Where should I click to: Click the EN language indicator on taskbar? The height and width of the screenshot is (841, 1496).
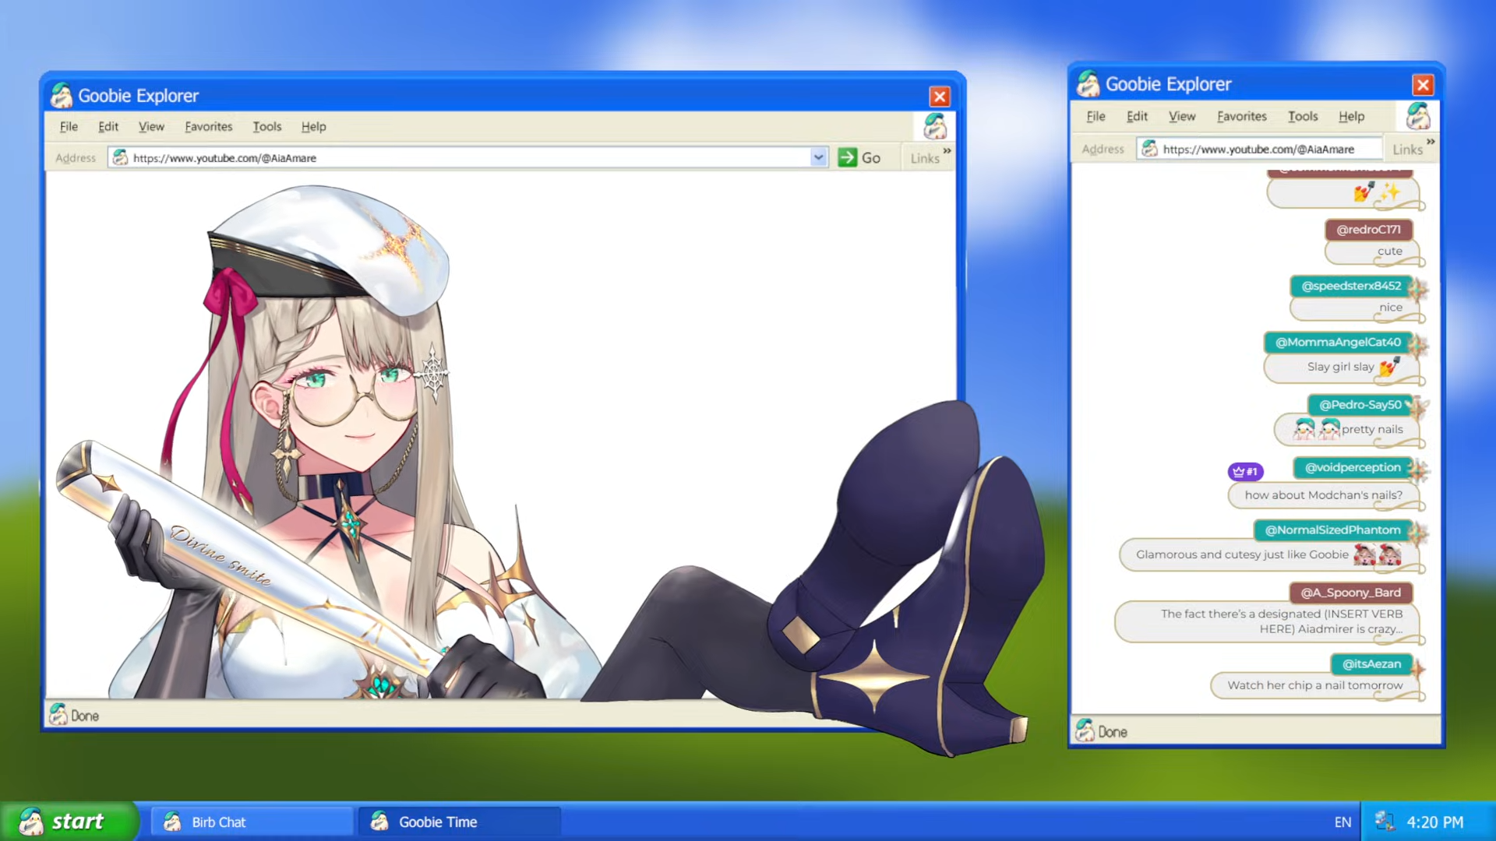(1343, 822)
